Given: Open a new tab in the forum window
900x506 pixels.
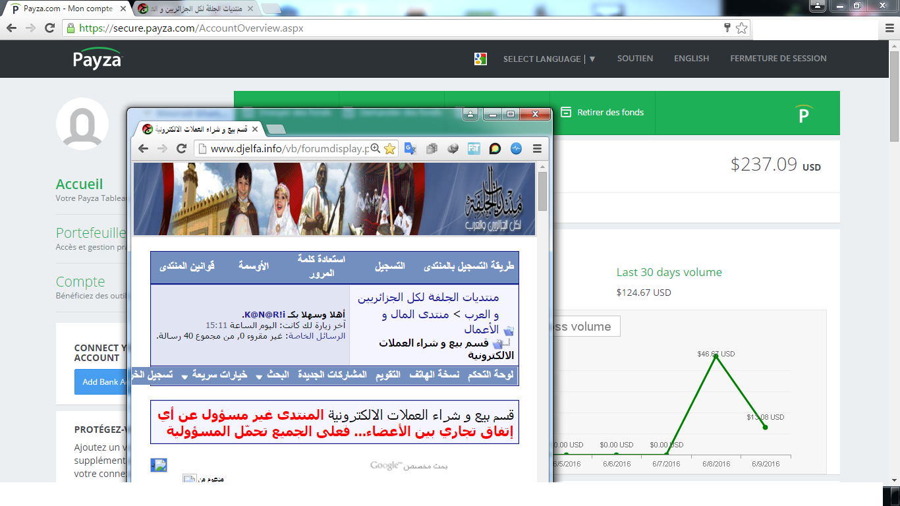Looking at the screenshot, I should pyautogui.click(x=276, y=129).
